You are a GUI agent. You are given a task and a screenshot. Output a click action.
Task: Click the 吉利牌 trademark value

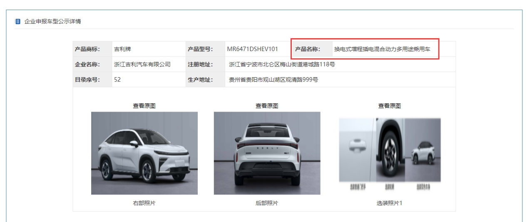click(x=122, y=49)
